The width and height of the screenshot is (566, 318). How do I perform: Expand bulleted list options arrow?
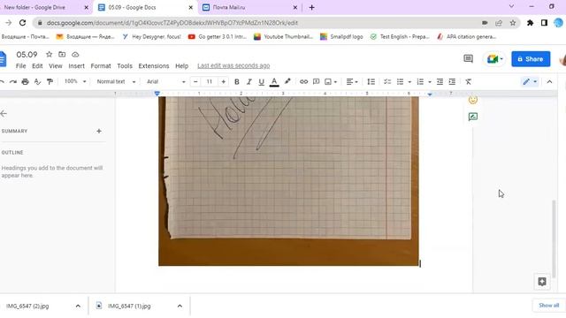(x=409, y=82)
